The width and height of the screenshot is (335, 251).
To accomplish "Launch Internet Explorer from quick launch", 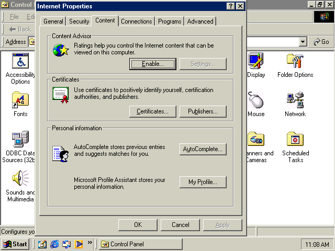I will click(x=54, y=244).
